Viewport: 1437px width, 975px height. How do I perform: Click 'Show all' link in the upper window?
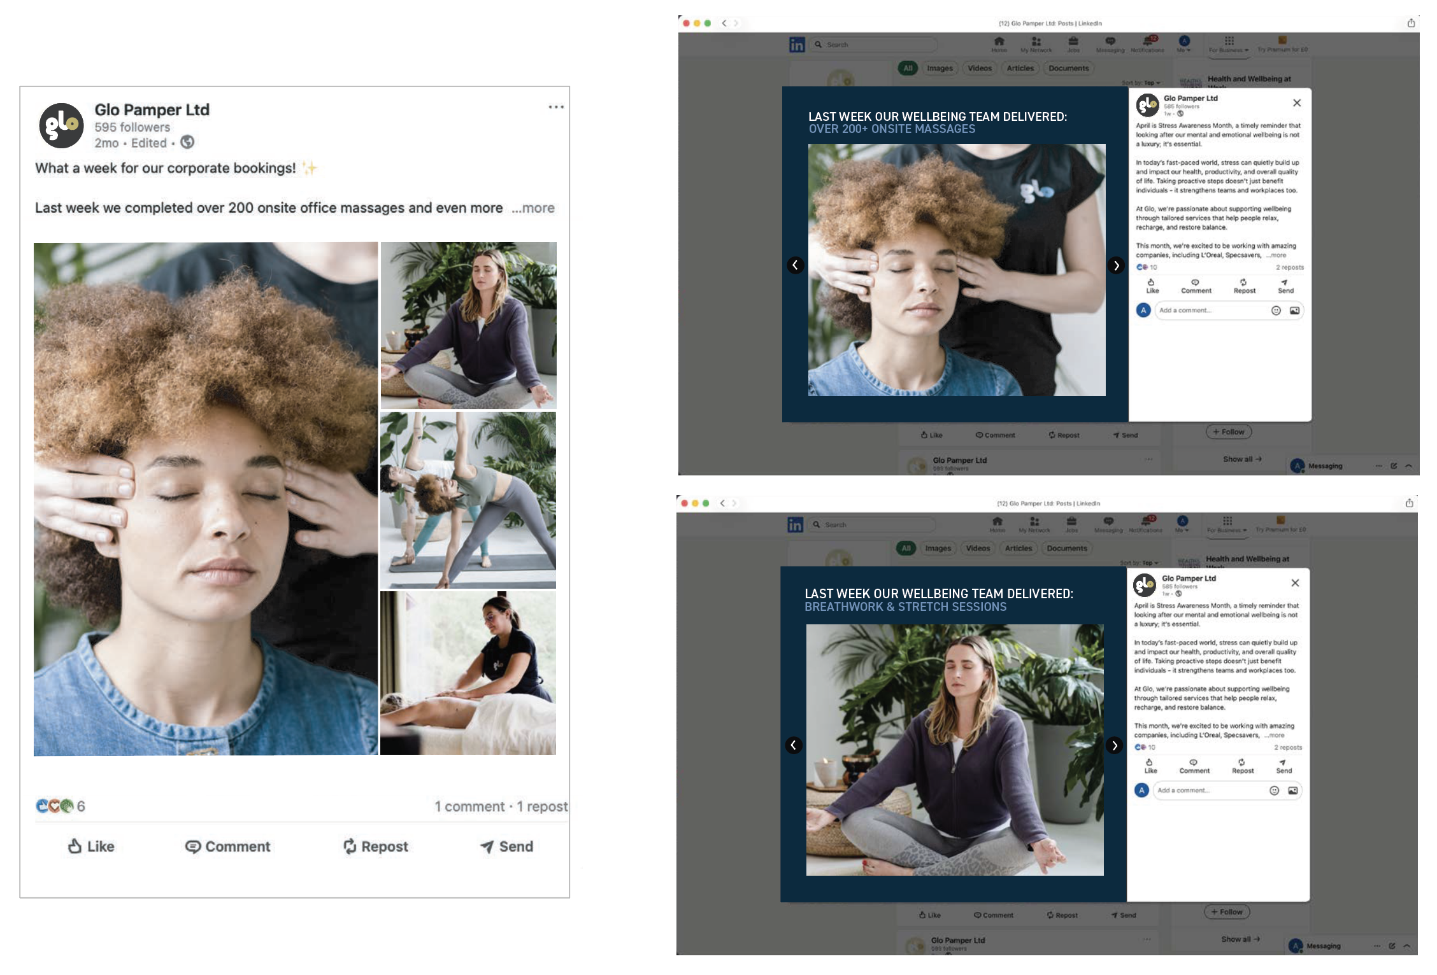pyautogui.click(x=1241, y=459)
